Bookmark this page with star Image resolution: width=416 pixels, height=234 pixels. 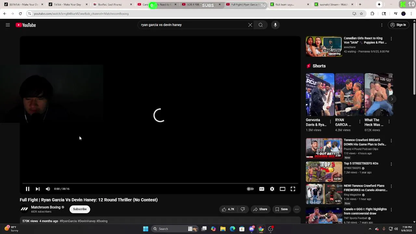(x=361, y=14)
